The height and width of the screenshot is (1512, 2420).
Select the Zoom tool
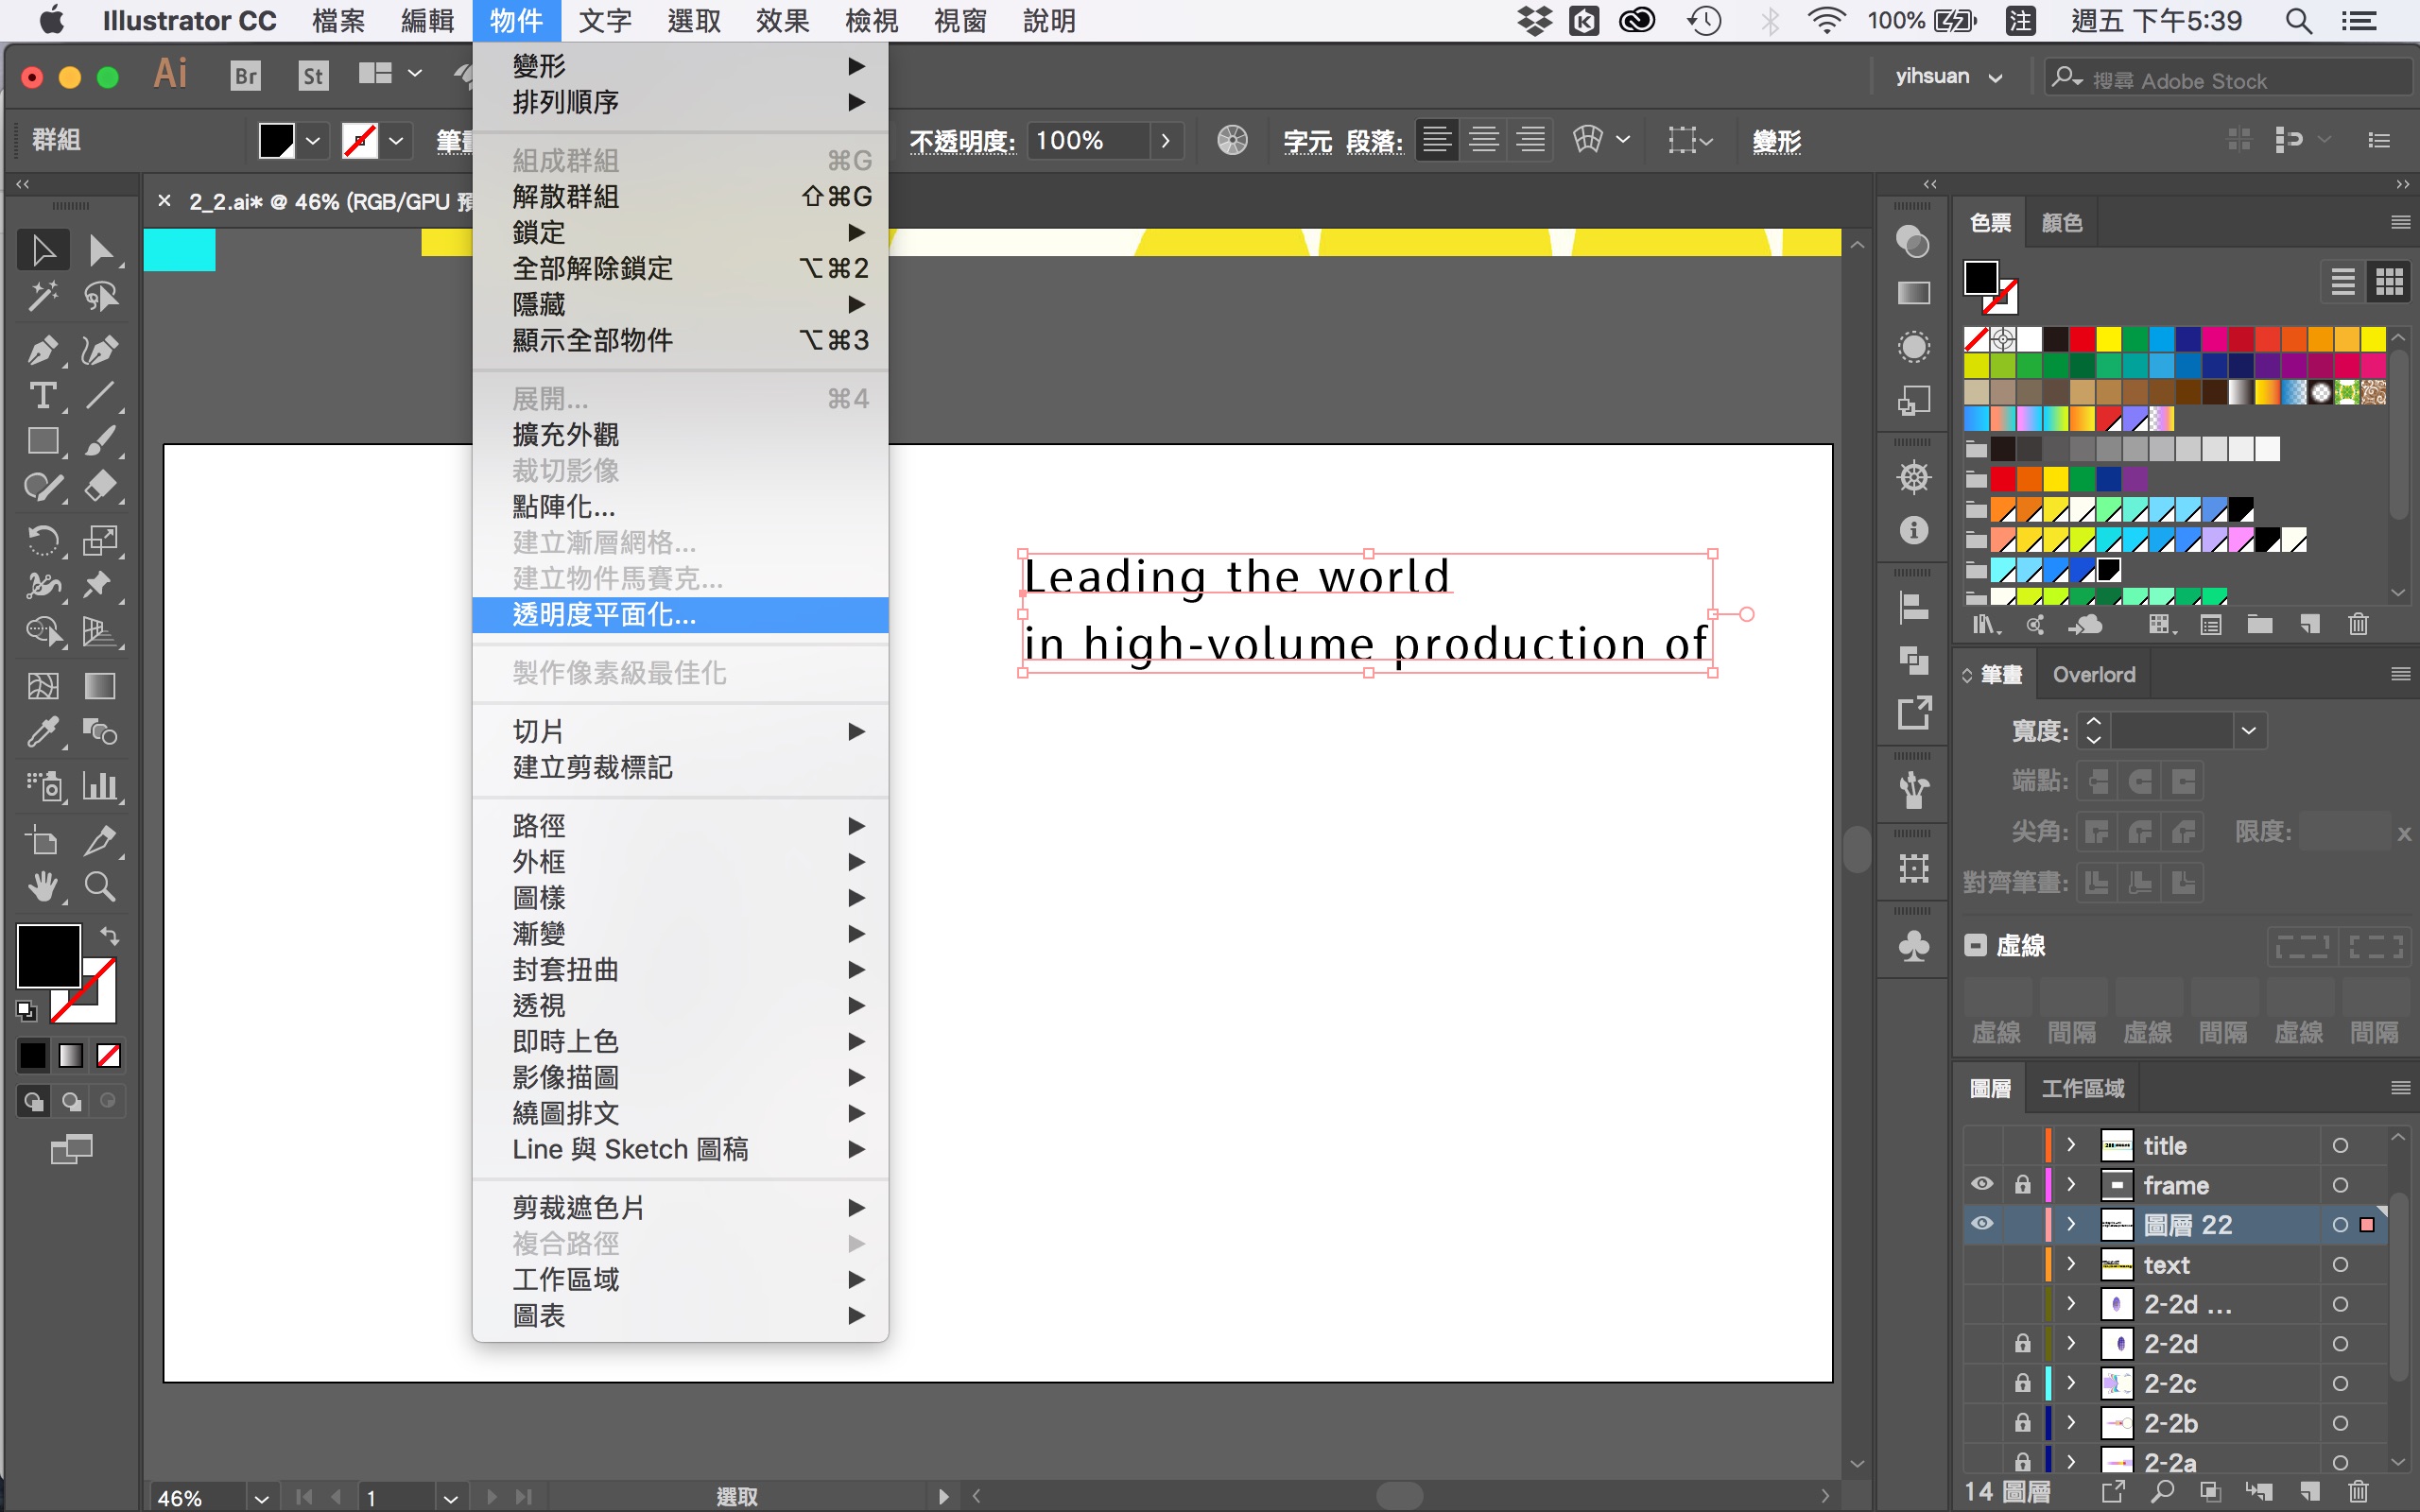coord(99,887)
